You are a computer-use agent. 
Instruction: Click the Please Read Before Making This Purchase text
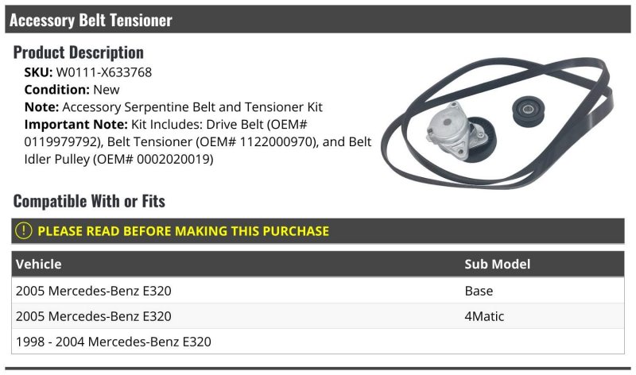[183, 231]
